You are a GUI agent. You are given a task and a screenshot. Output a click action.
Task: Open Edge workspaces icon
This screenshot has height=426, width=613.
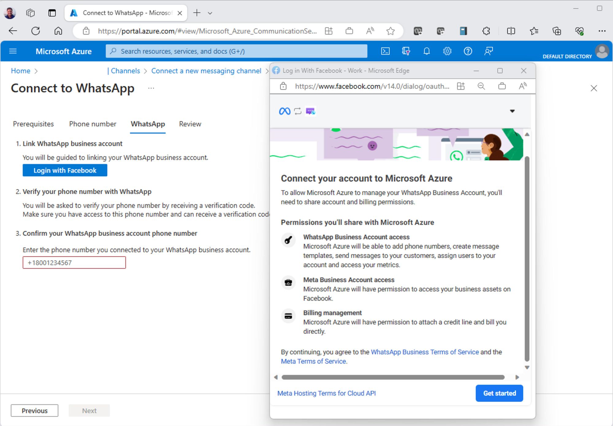(30, 13)
